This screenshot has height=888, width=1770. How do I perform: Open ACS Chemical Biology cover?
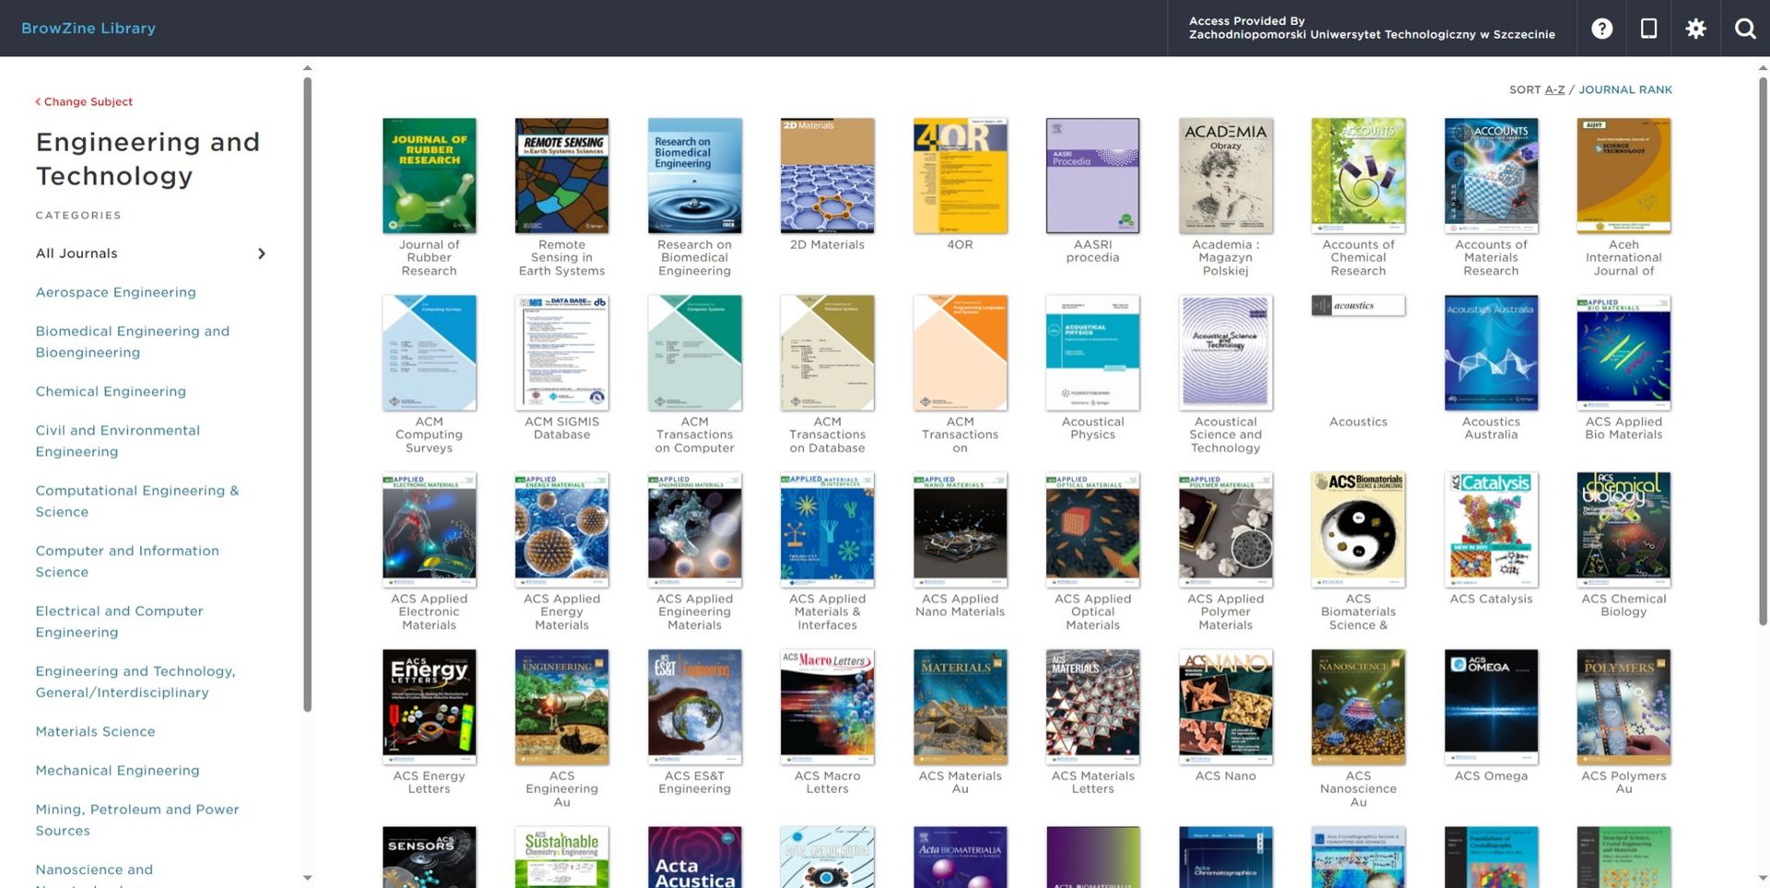click(x=1624, y=529)
